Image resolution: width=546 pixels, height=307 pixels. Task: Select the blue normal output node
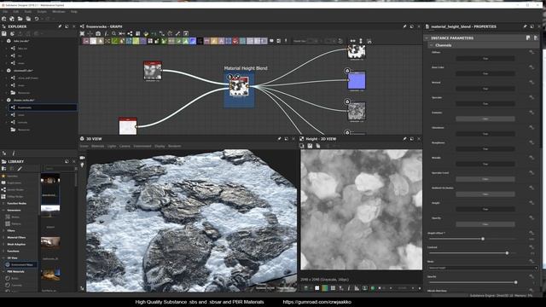click(x=357, y=81)
